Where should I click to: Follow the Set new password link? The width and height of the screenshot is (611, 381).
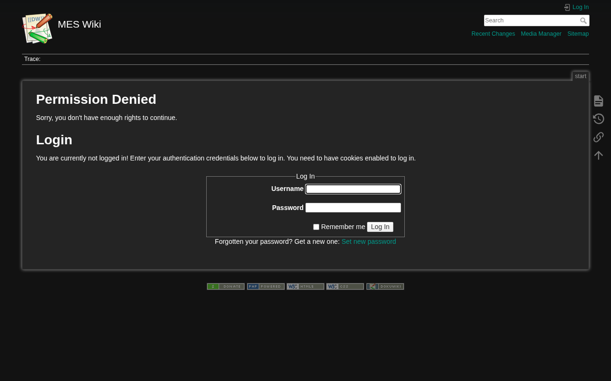click(369, 241)
